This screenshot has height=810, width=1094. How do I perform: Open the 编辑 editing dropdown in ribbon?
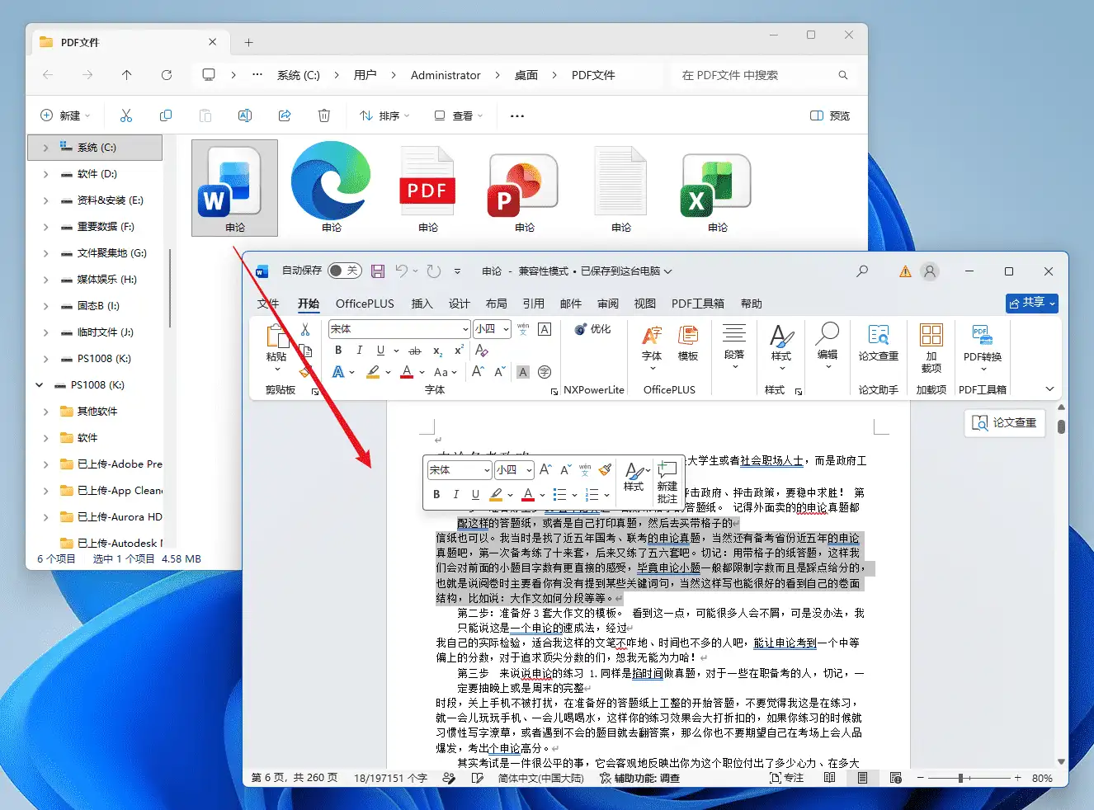tap(828, 346)
